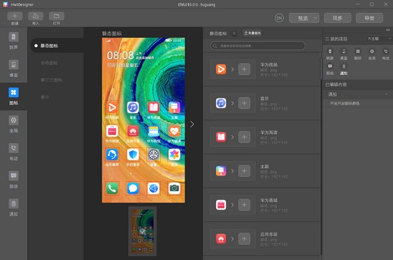Focus the icon name search field
The image size is (393, 260).
257,46
